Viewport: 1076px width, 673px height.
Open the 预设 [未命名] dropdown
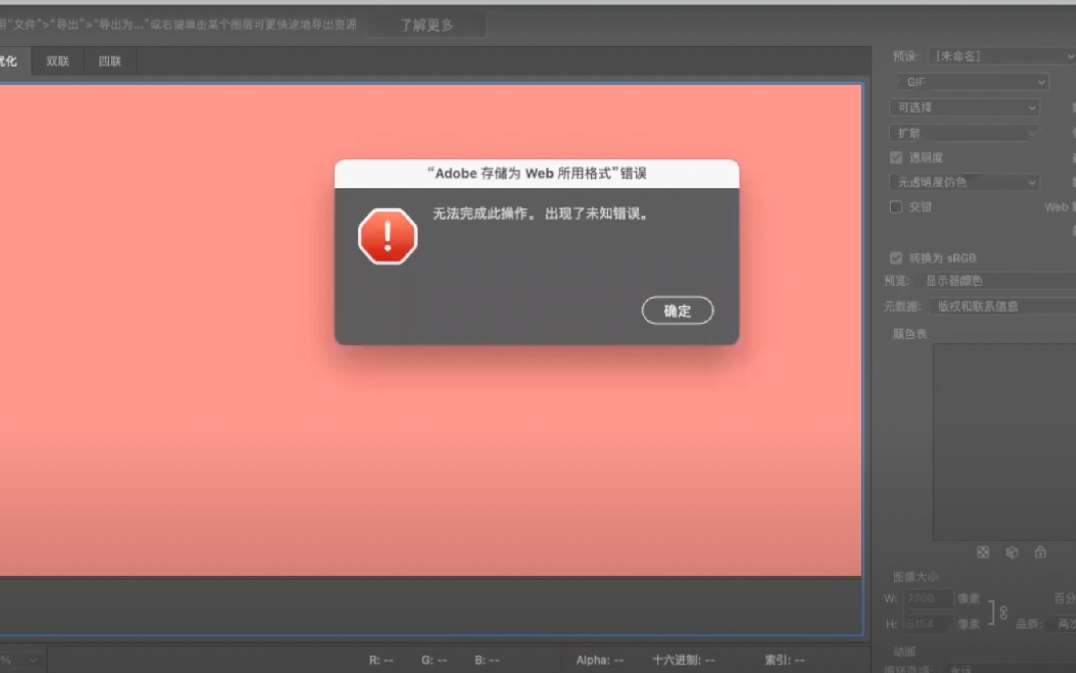pyautogui.click(x=1002, y=56)
